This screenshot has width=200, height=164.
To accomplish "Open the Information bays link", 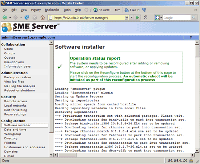I will click(x=17, y=67).
